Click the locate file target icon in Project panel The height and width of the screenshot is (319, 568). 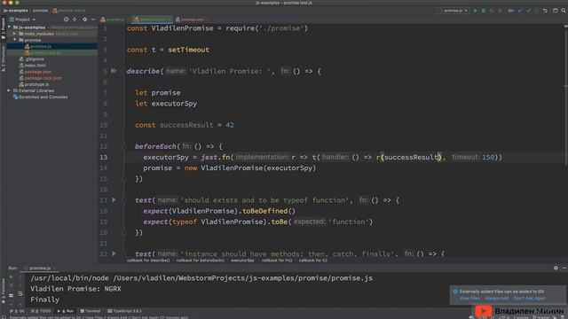[66, 19]
